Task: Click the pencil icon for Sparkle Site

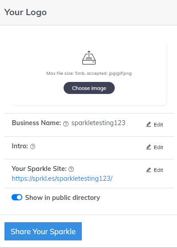Action: click(149, 170)
